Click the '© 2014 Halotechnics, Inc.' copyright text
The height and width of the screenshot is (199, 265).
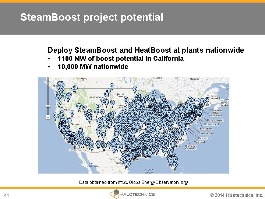click(237, 195)
